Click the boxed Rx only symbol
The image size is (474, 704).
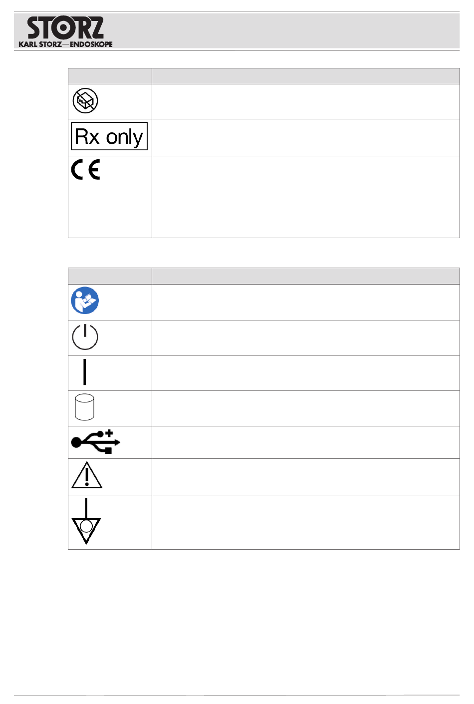pos(109,136)
